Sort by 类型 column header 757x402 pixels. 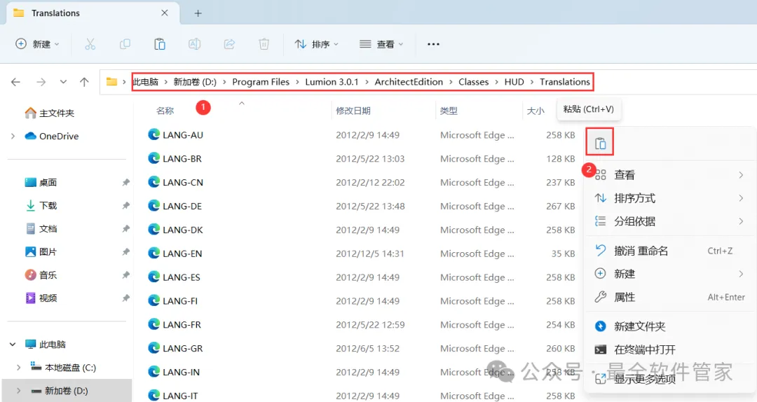449,111
